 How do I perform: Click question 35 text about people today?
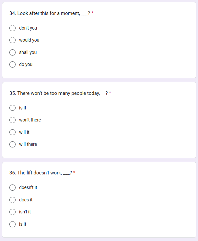click(x=59, y=93)
